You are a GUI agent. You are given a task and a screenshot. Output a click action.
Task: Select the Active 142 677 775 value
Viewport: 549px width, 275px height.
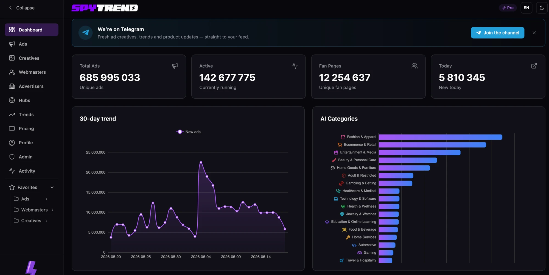tap(227, 78)
